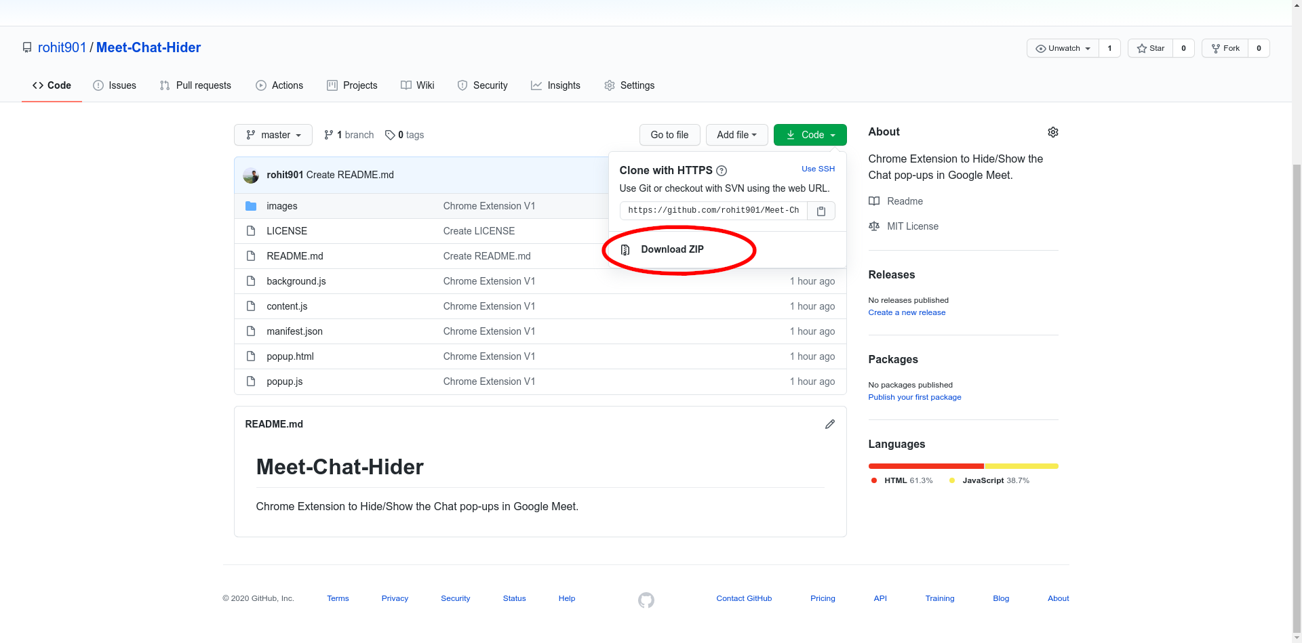This screenshot has height=643, width=1302.
Task: Click the JavaScript 38.7% language entry
Action: point(989,480)
